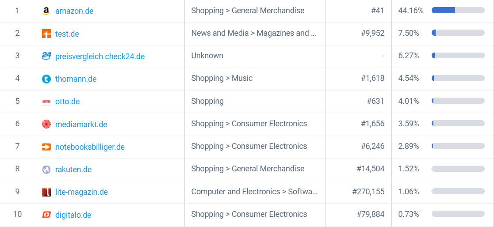Viewport: 494px width, 227px height.
Task: Click the Amazon favicon icon
Action: (x=46, y=11)
